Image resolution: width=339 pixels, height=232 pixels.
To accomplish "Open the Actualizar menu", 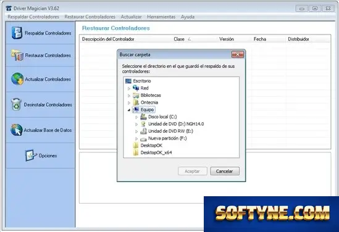I will 131,17.
